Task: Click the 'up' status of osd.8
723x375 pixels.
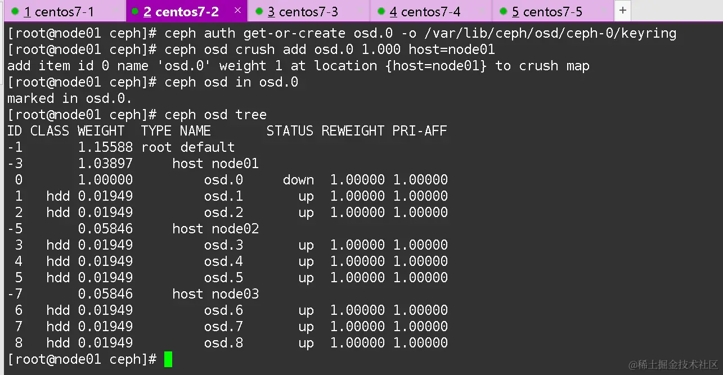Action: [x=306, y=344]
